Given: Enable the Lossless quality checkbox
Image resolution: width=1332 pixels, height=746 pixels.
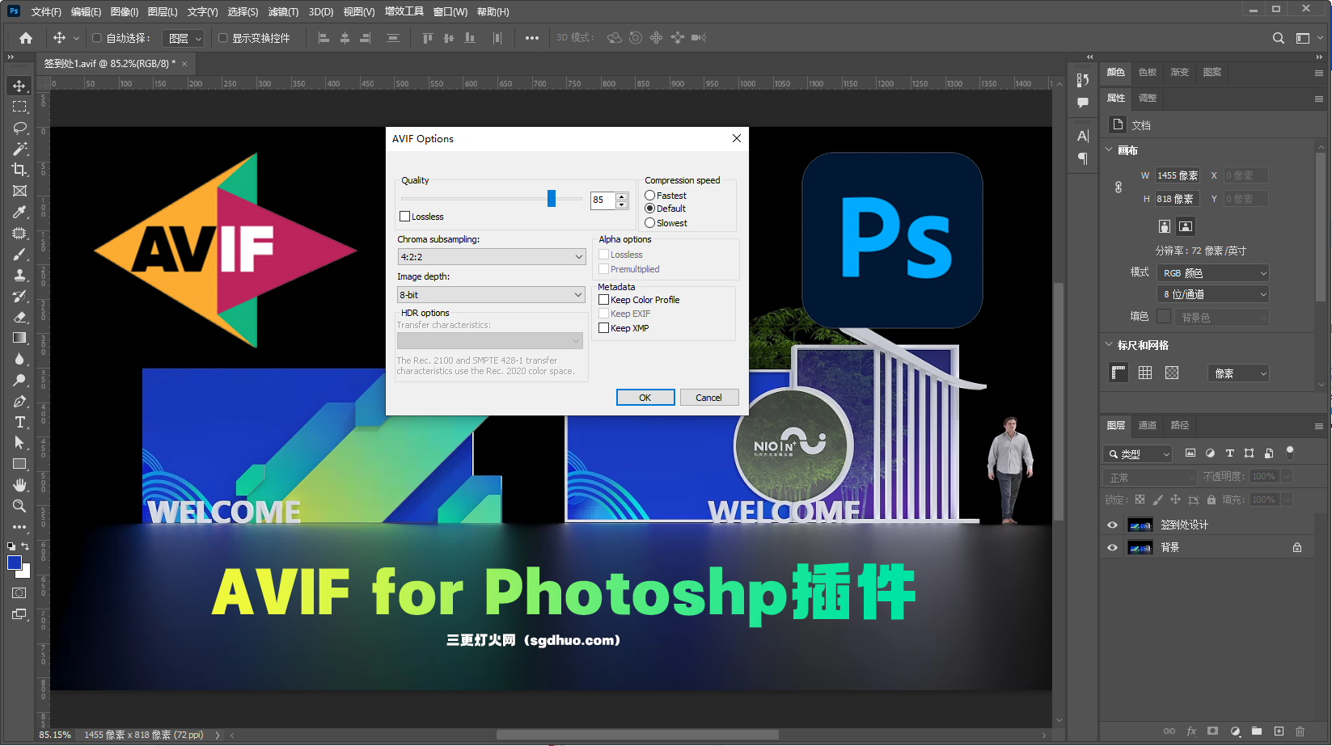Looking at the screenshot, I should pos(405,217).
